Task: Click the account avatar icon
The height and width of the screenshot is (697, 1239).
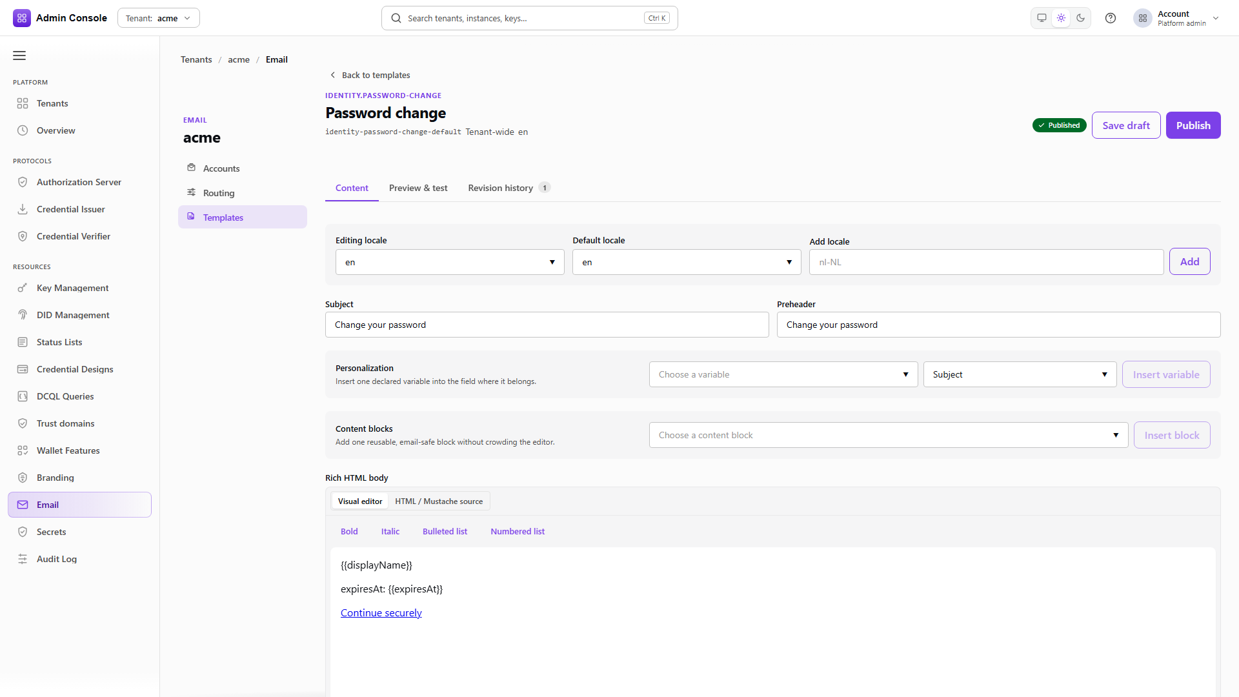Action: [1143, 18]
